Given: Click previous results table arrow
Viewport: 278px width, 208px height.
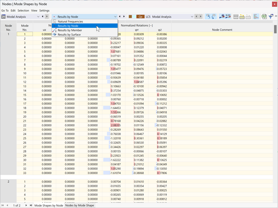Looking at the screenshot, I should click(120, 17).
